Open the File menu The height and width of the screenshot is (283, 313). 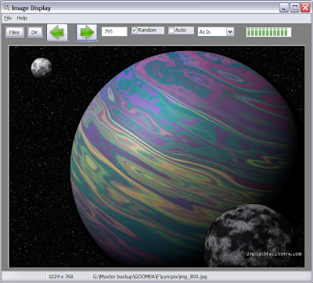click(x=8, y=18)
